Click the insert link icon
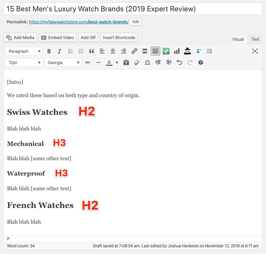 (134, 51)
